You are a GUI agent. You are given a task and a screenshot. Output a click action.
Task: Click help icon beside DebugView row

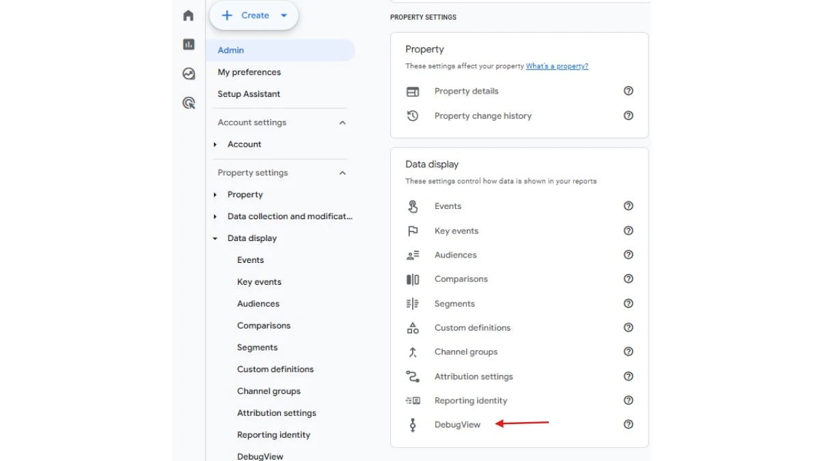(628, 424)
